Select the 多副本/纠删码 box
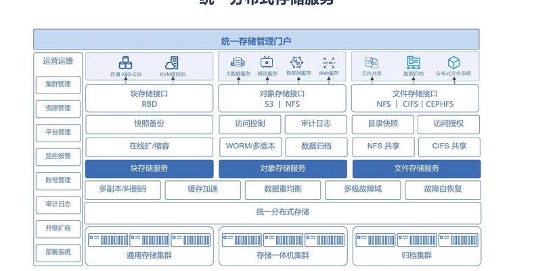Screen dimensions: 534x271 click(x=123, y=190)
